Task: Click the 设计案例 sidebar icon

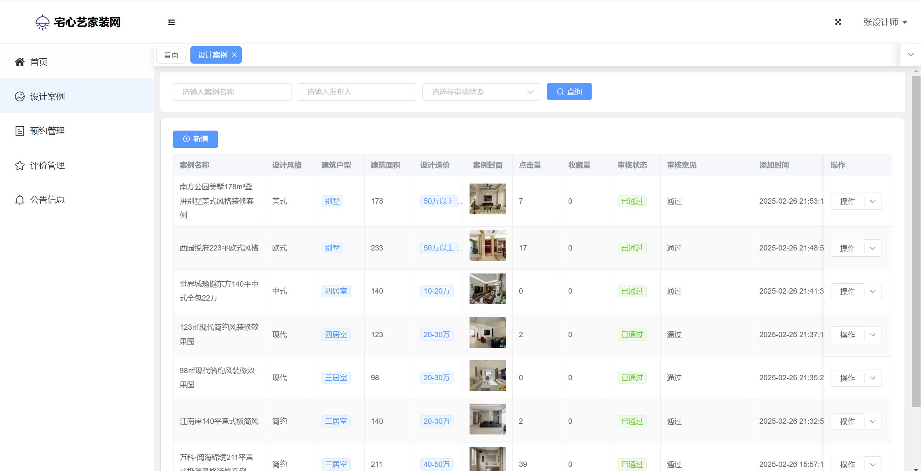Action: pos(20,96)
